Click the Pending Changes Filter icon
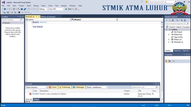Screen dimensions: 191x107 click(x=177, y=20)
